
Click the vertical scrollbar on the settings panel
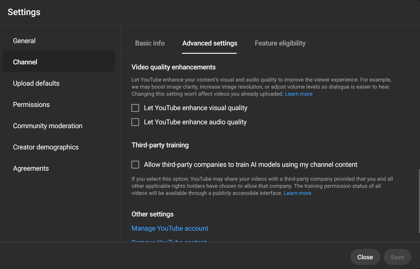click(419, 201)
